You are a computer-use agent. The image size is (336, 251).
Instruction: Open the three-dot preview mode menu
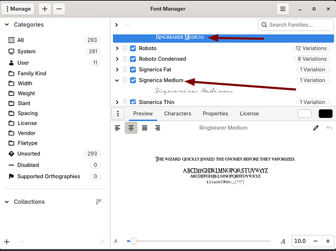[x=118, y=113]
